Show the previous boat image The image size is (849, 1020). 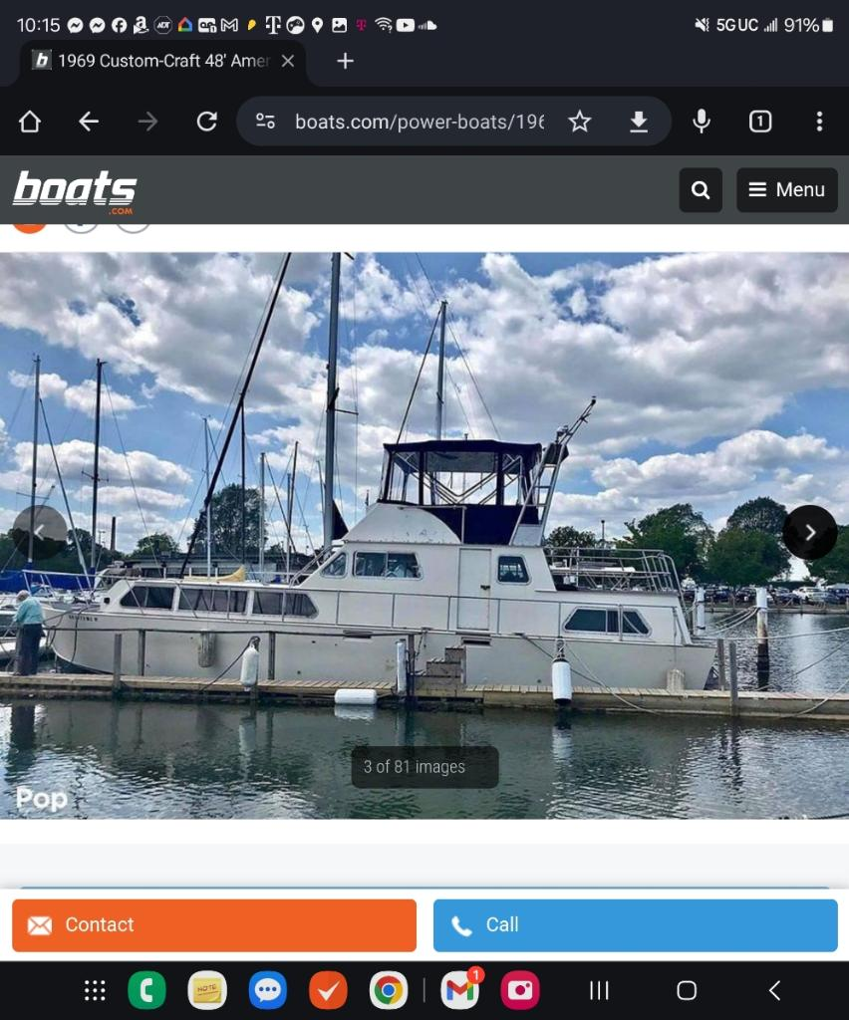[x=40, y=533]
